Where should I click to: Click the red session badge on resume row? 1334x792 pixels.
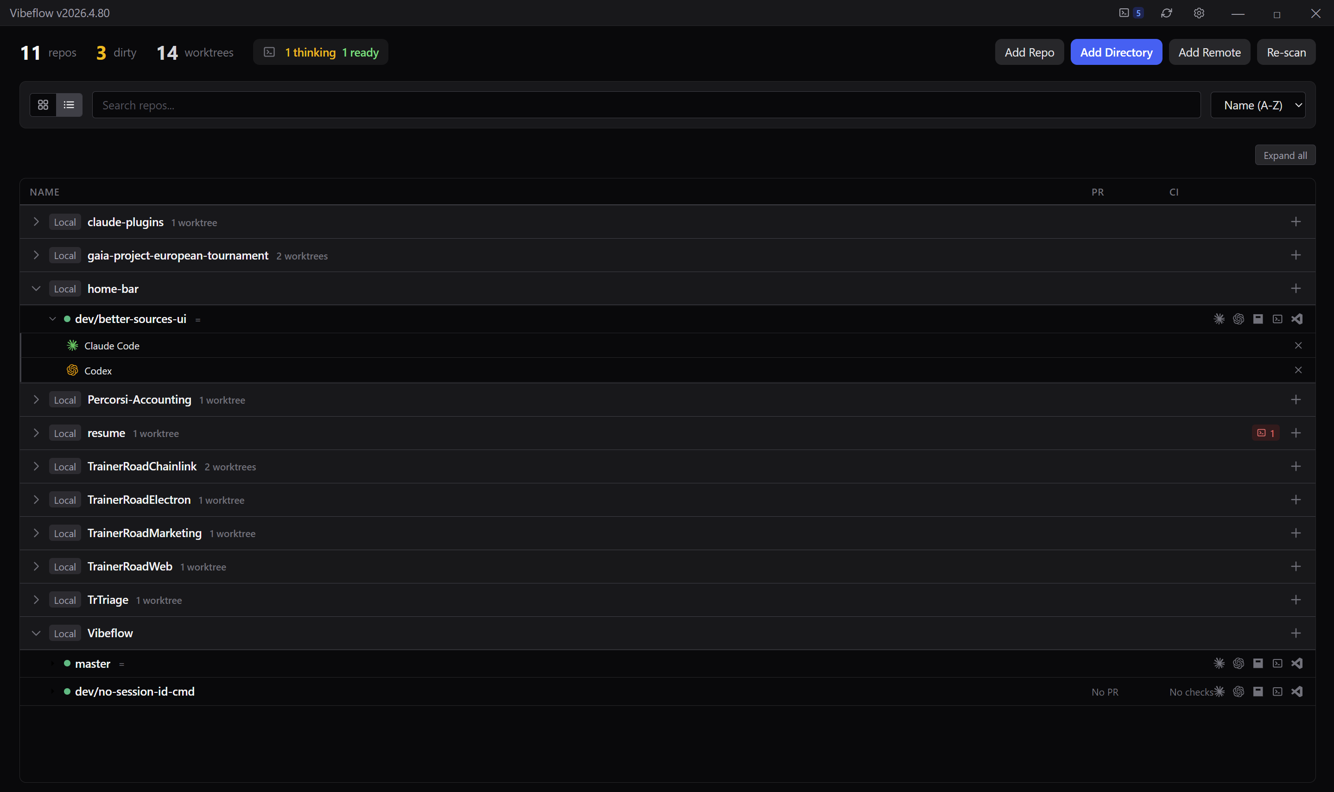tap(1266, 433)
